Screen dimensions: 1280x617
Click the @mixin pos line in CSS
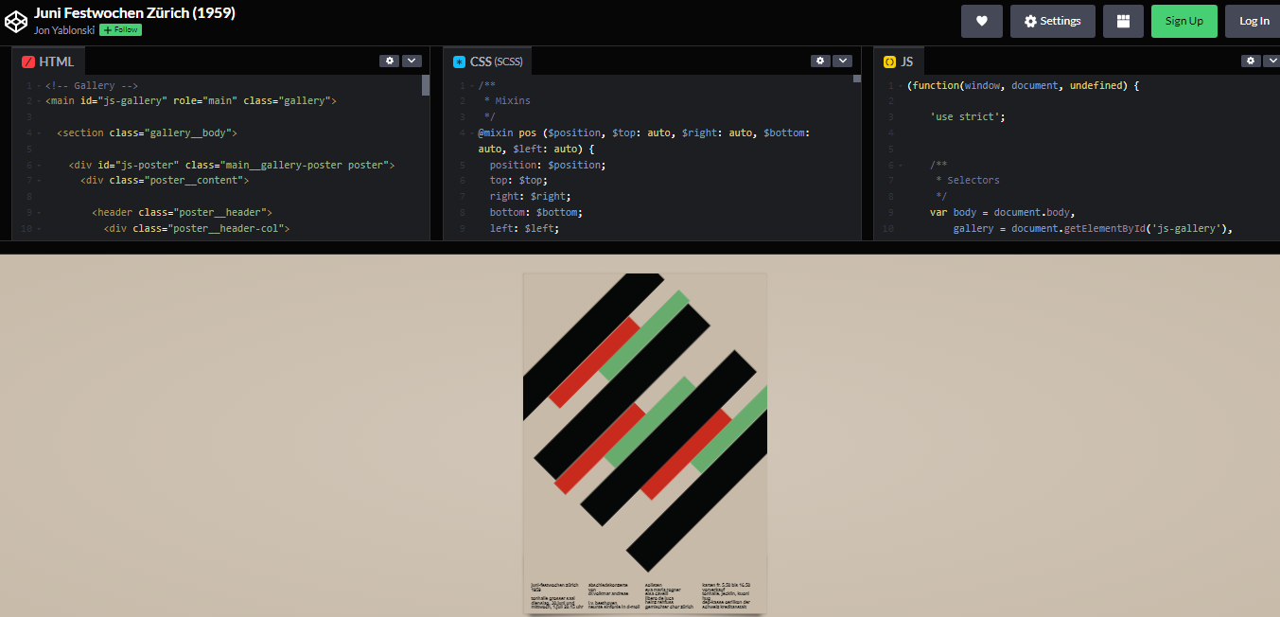point(643,141)
